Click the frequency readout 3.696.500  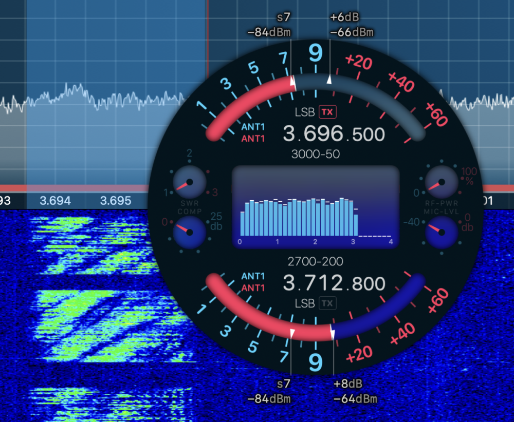pos(334,134)
